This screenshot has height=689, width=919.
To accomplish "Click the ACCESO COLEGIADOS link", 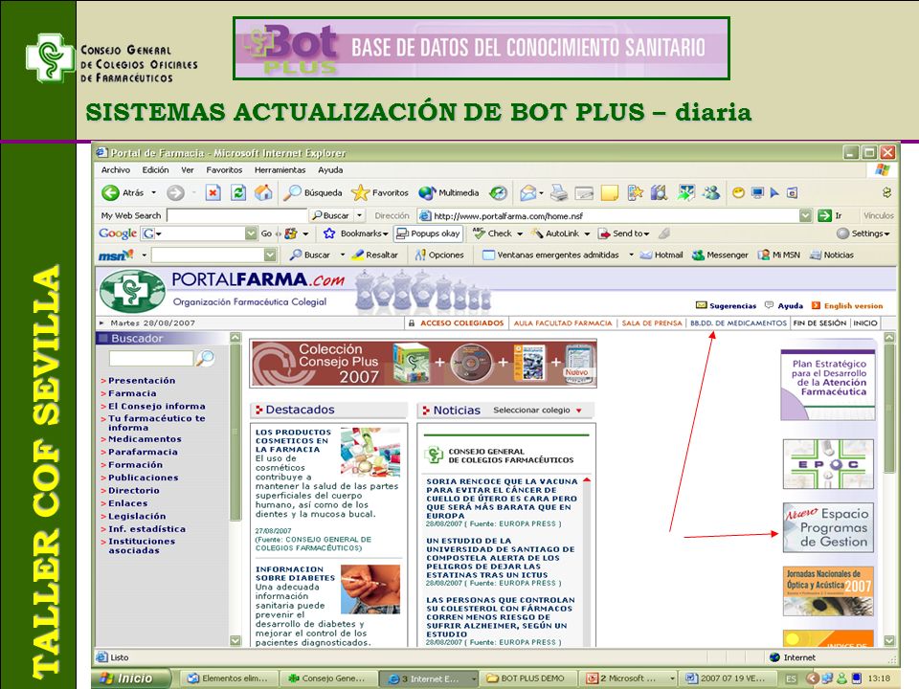I will (461, 322).
